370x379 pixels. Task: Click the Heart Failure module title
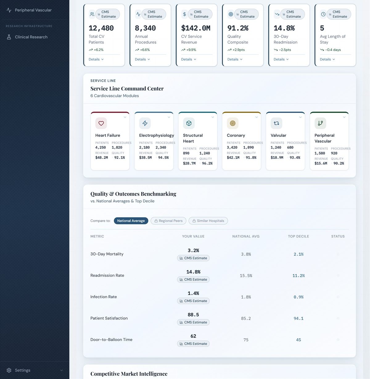[108, 135]
